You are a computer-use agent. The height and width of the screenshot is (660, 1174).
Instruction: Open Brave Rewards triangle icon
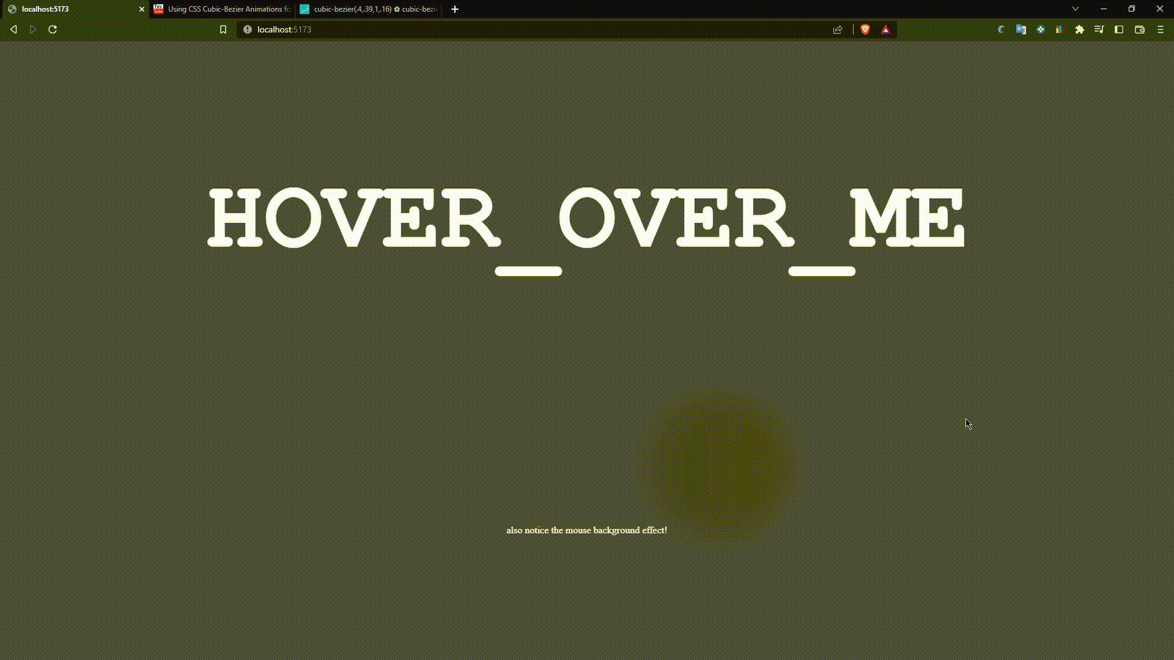coord(885,29)
